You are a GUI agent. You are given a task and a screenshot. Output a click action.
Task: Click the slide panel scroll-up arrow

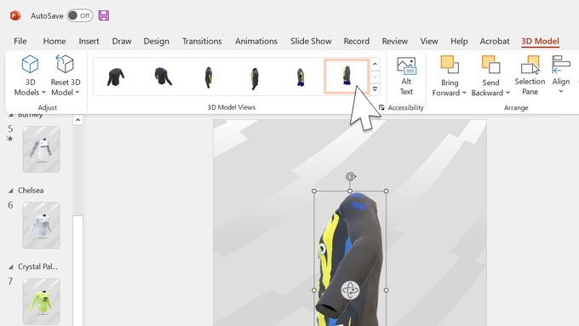pyautogui.click(x=77, y=120)
